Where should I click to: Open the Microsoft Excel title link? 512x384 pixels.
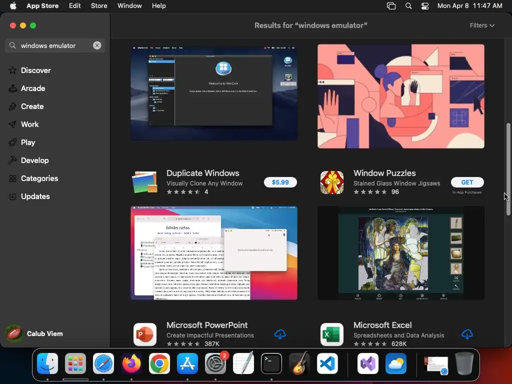click(382, 325)
